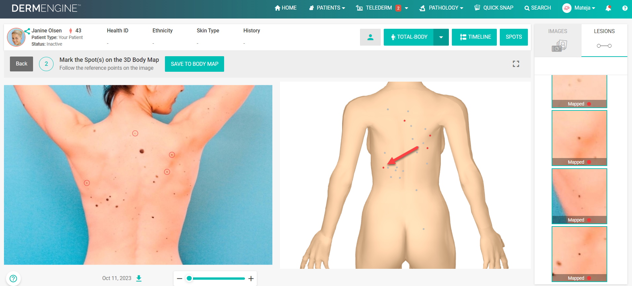Download the Oct 11, 2023 image
Viewport: 632px width, 286px height.
pyautogui.click(x=139, y=278)
